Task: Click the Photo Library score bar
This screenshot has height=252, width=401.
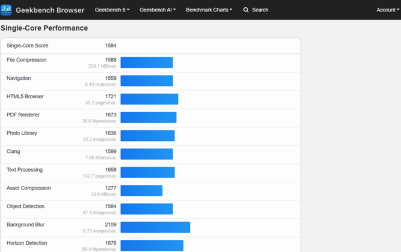Action: point(148,136)
